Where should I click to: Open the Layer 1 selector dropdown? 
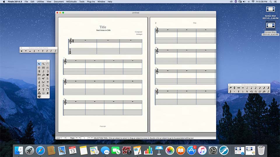61,138
